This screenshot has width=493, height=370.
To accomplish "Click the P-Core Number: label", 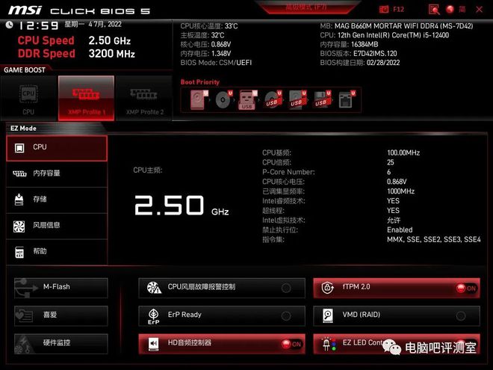I will (x=288, y=172).
